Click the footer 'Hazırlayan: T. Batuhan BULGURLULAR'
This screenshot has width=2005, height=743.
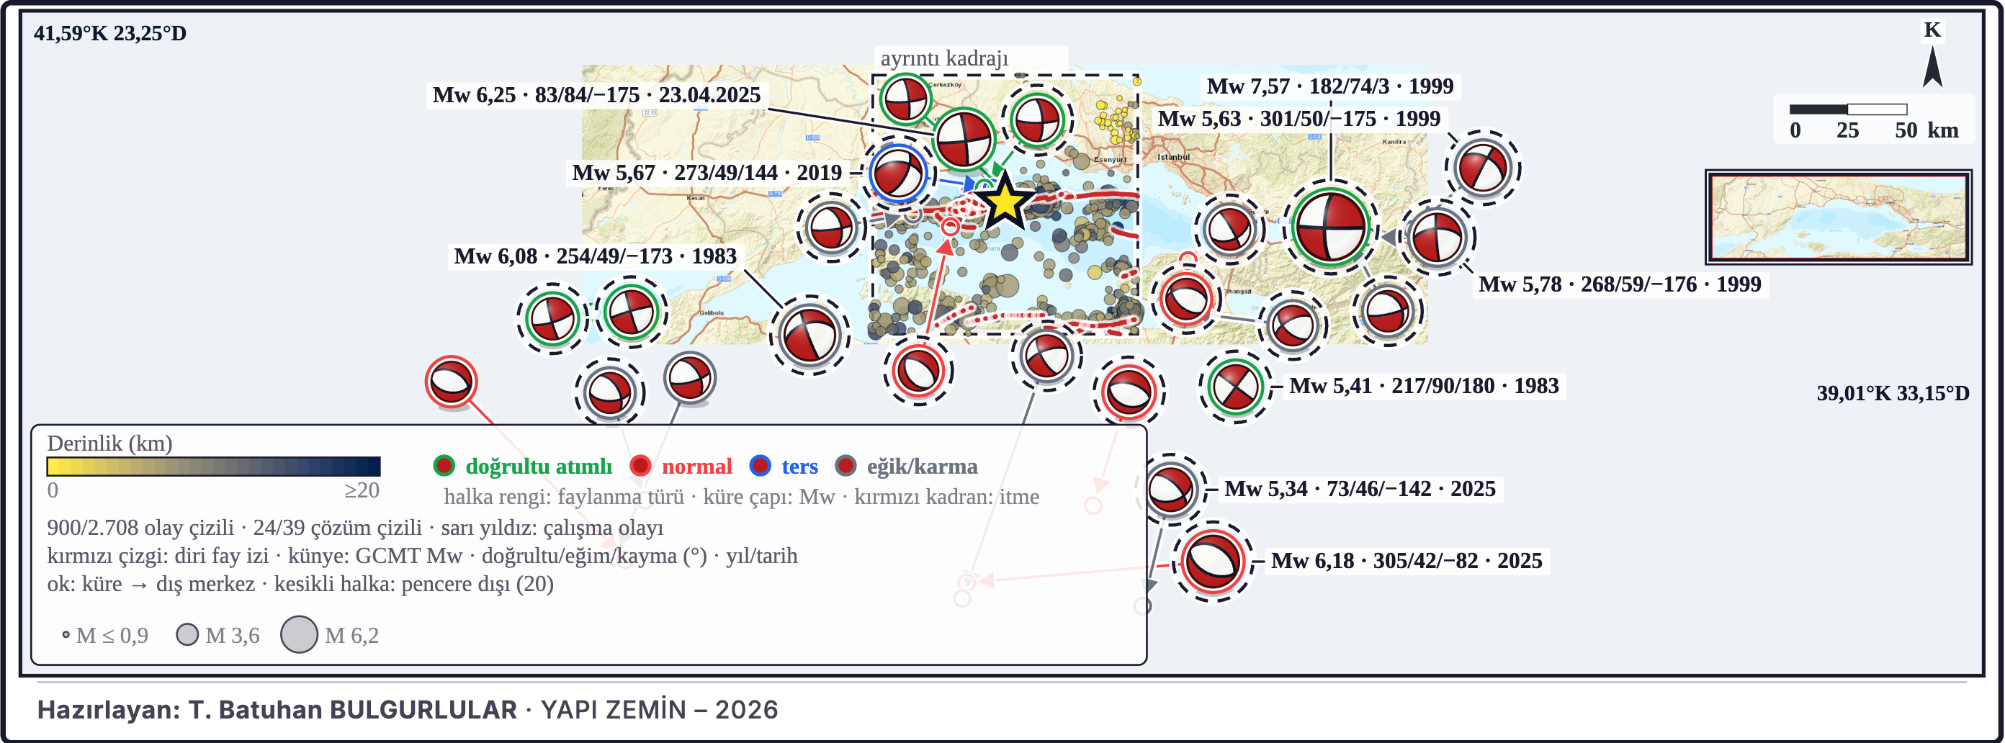click(277, 710)
